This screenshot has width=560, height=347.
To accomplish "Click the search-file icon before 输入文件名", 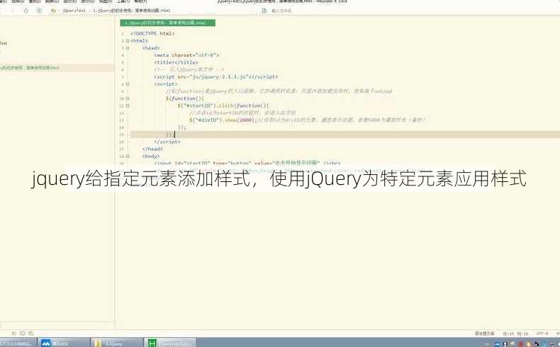I will pyautogui.click(x=264, y=11).
